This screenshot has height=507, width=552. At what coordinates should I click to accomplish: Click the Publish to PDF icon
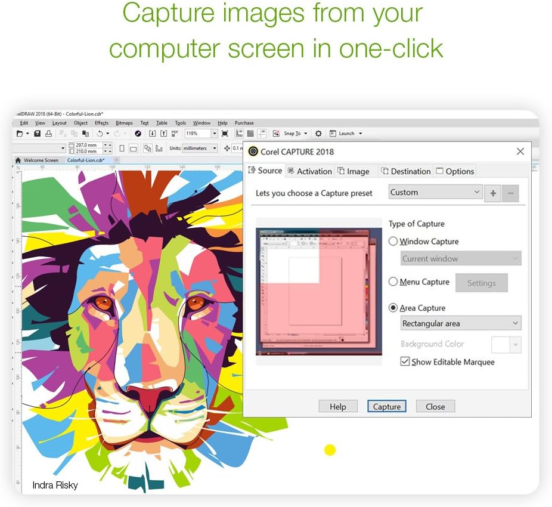coord(175,134)
